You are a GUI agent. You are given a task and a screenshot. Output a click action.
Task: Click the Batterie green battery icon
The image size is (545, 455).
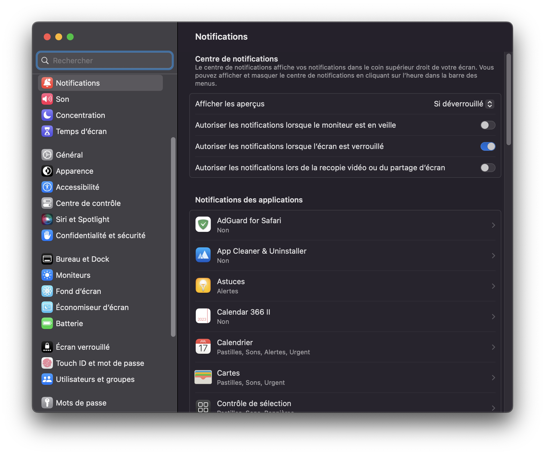tap(47, 324)
